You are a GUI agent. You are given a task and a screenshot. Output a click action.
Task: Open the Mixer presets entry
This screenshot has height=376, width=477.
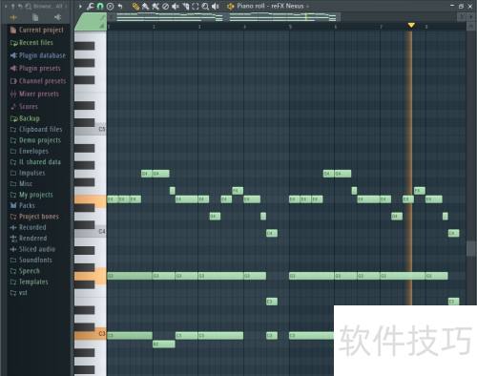pos(34,94)
